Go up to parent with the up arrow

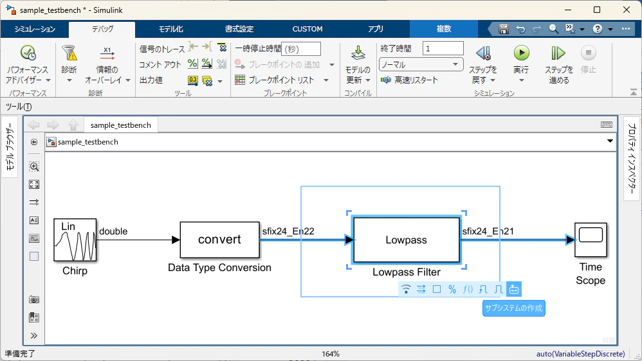coord(73,125)
